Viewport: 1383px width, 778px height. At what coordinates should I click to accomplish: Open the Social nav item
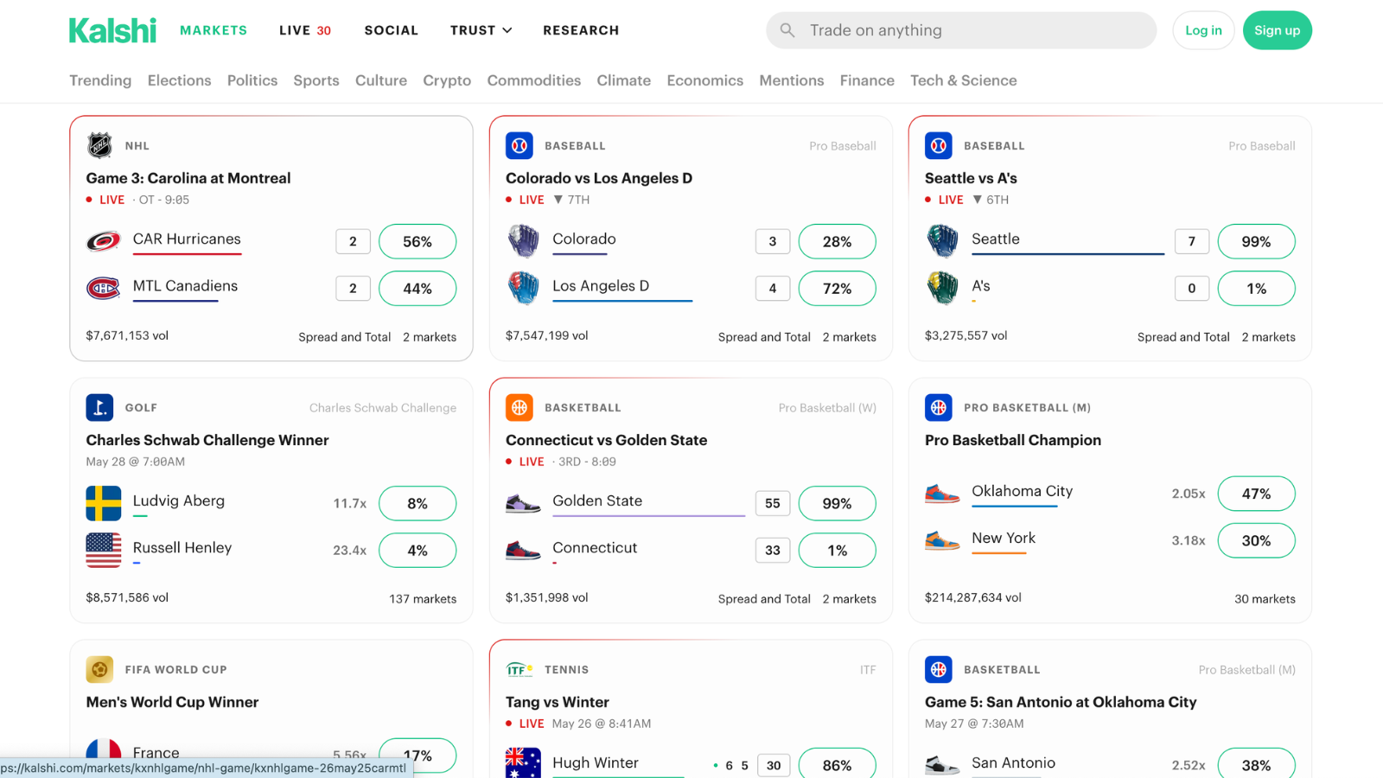pyautogui.click(x=392, y=30)
